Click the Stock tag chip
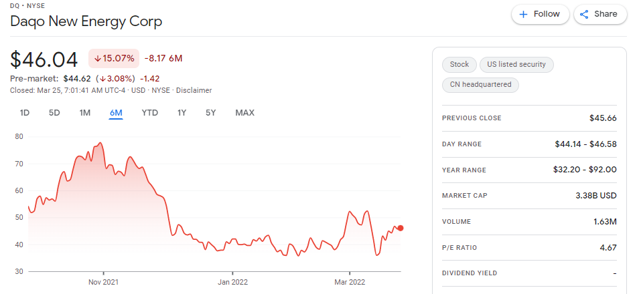The width and height of the screenshot is (639, 294). pos(459,64)
